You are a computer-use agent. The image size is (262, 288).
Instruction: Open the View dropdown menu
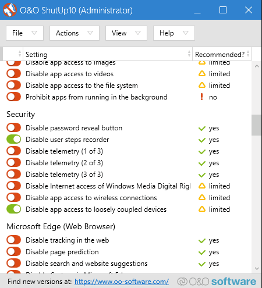(x=126, y=33)
